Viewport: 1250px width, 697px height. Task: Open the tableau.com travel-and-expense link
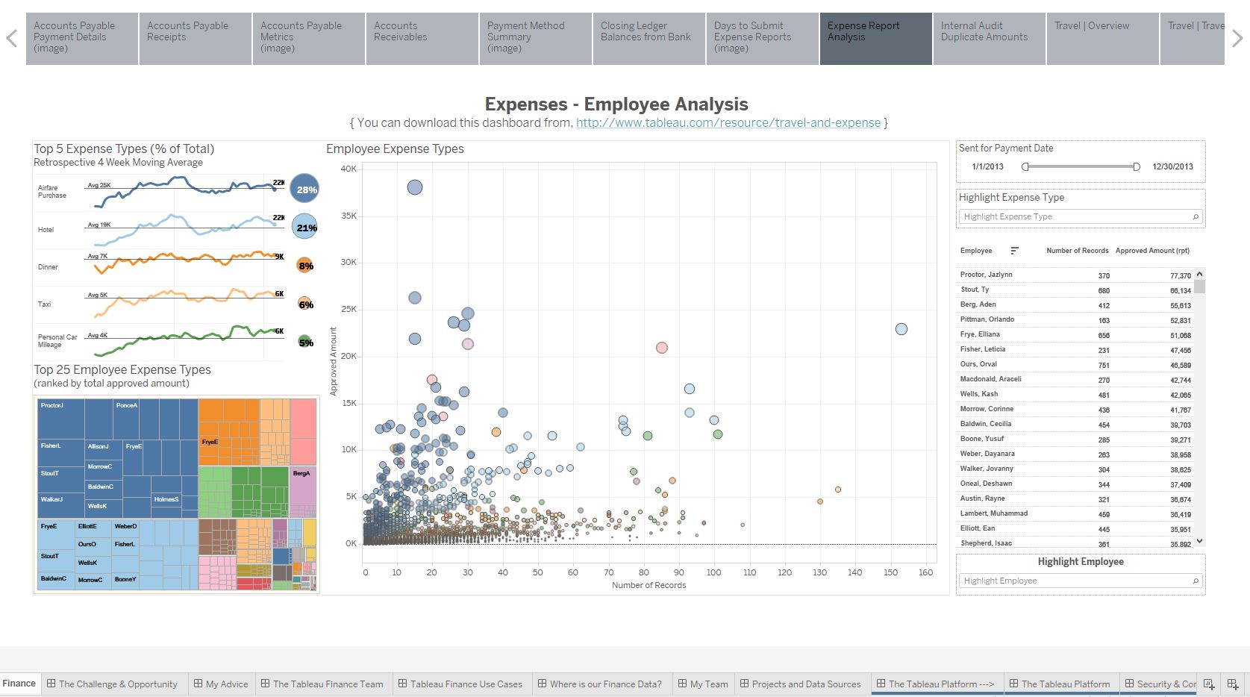(728, 123)
